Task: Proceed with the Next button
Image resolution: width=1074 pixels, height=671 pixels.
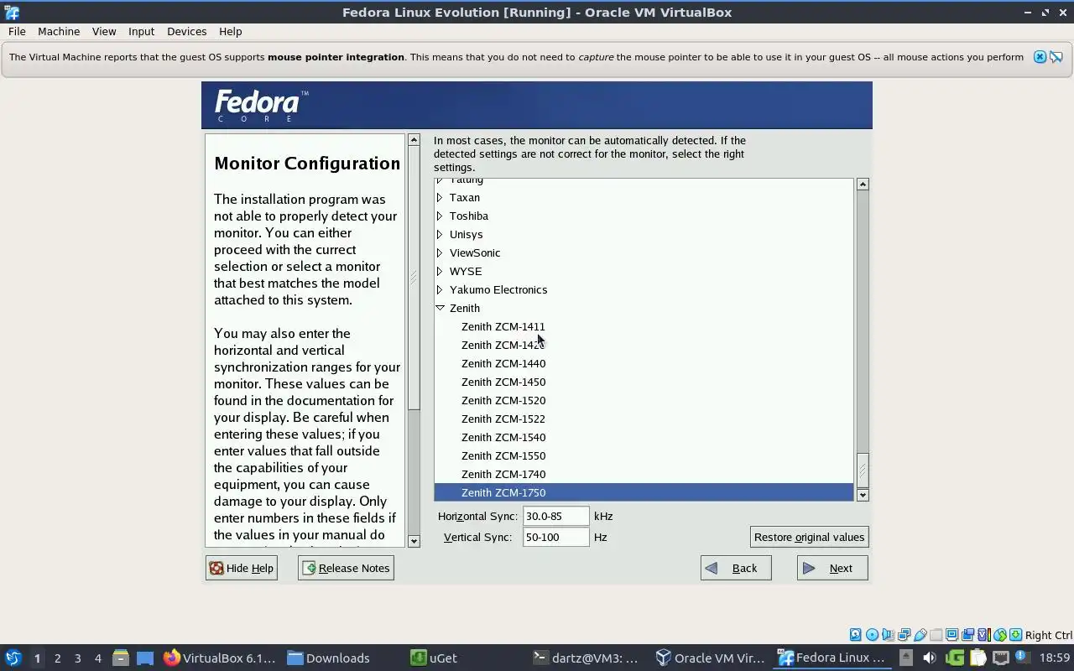Action: pyautogui.click(x=832, y=568)
